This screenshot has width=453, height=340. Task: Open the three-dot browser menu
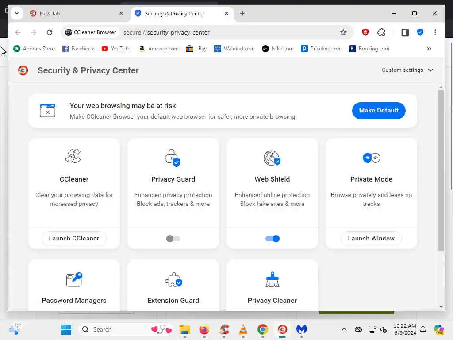point(435,32)
